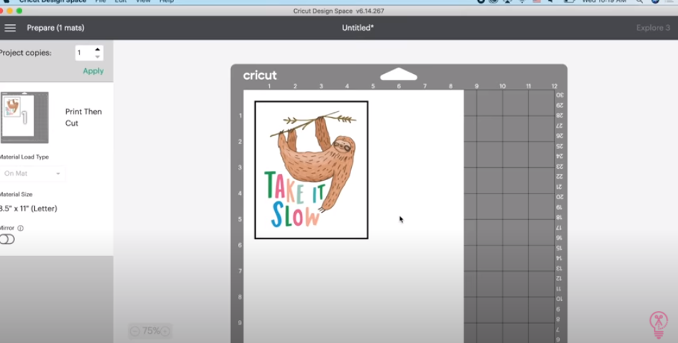
Task: Increase project copies with up arrow
Action: click(98, 49)
